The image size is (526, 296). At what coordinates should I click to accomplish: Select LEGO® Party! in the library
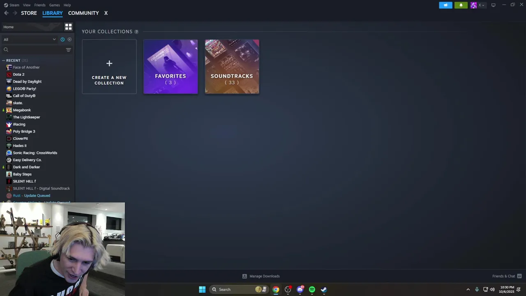pyautogui.click(x=25, y=89)
